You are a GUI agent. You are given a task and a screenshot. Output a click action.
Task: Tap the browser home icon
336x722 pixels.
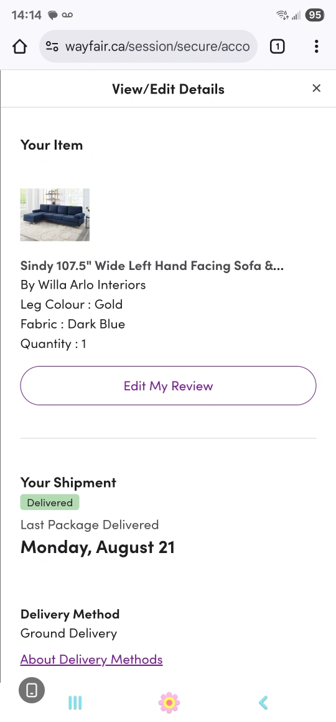(20, 47)
